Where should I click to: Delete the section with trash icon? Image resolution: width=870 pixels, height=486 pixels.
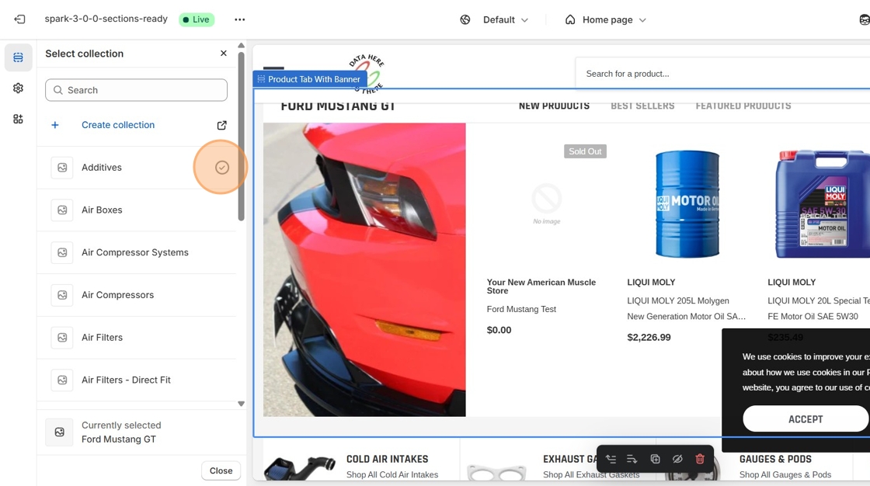tap(700, 459)
